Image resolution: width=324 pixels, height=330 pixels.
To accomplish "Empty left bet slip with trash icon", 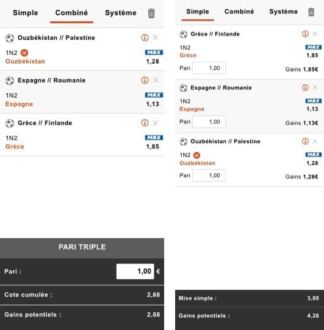I will (x=151, y=13).
